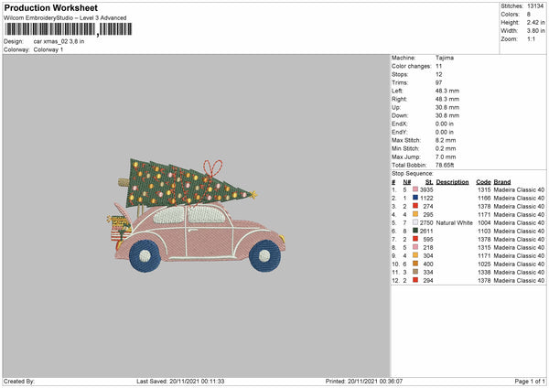Click the Zoom value '1:1'
The image size is (549, 388).
(531, 38)
